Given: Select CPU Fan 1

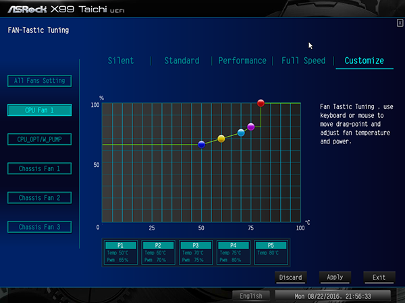Looking at the screenshot, I should click(40, 110).
